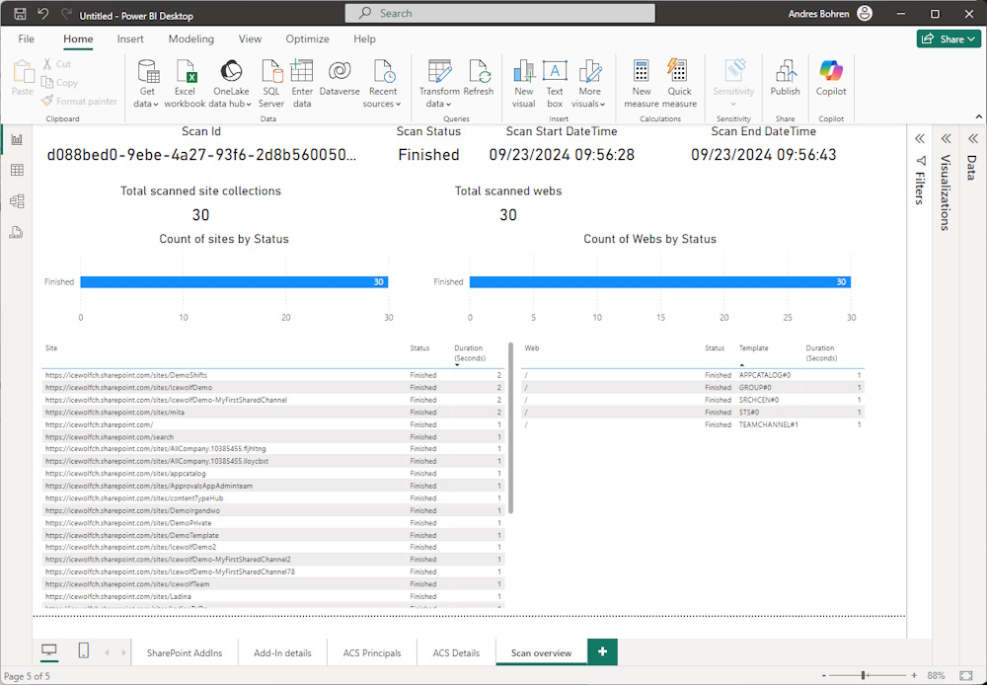
Task: Select the SRCHCEN#0 template row
Action: 693,400
